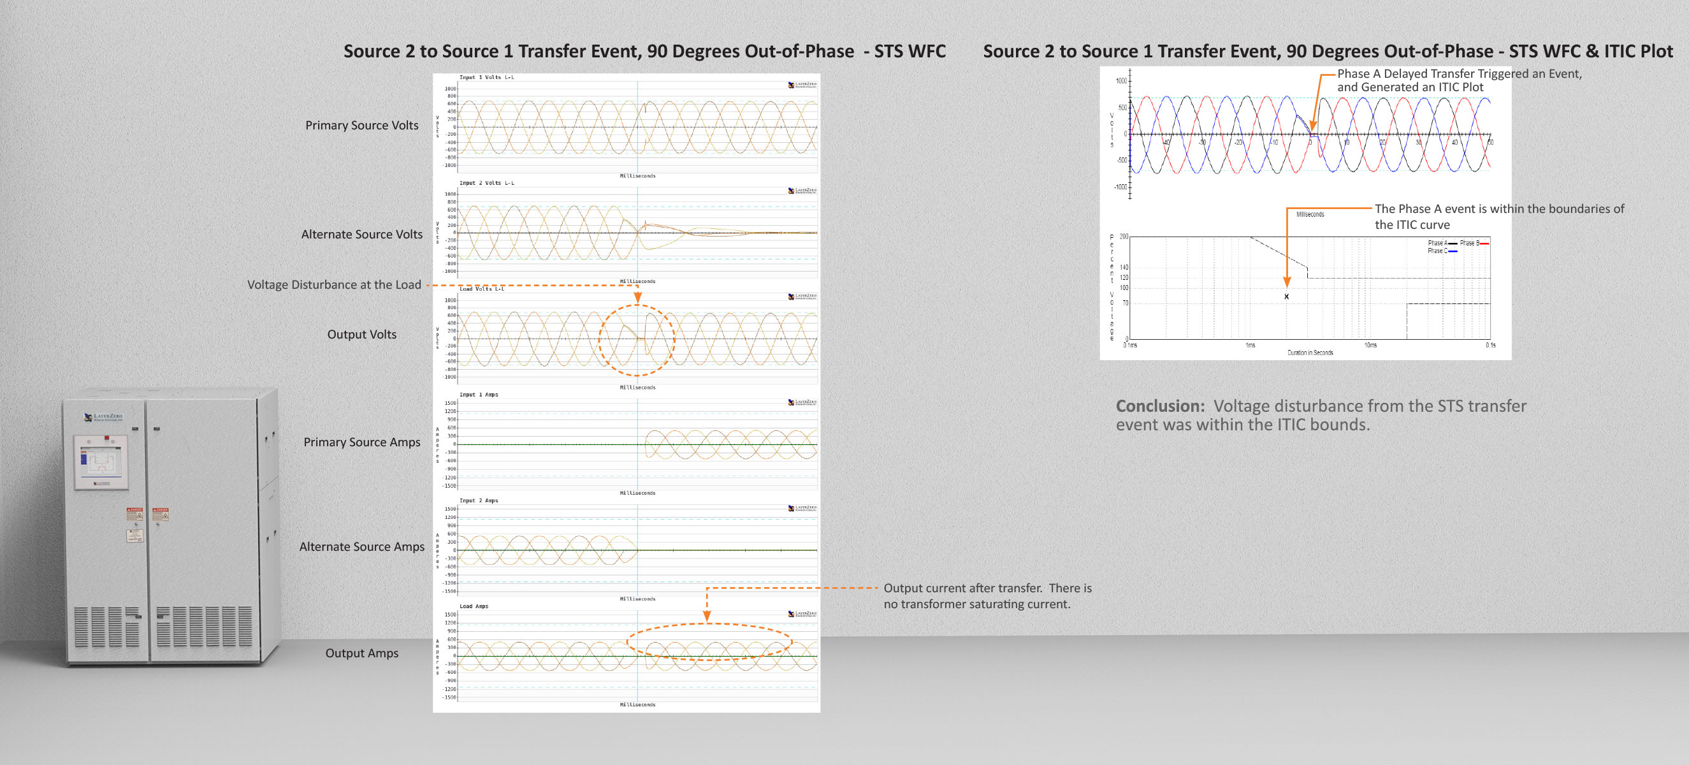The width and height of the screenshot is (1689, 765).
Task: Tap the touchscreen display on the STS cabinet
Action: pos(101,463)
